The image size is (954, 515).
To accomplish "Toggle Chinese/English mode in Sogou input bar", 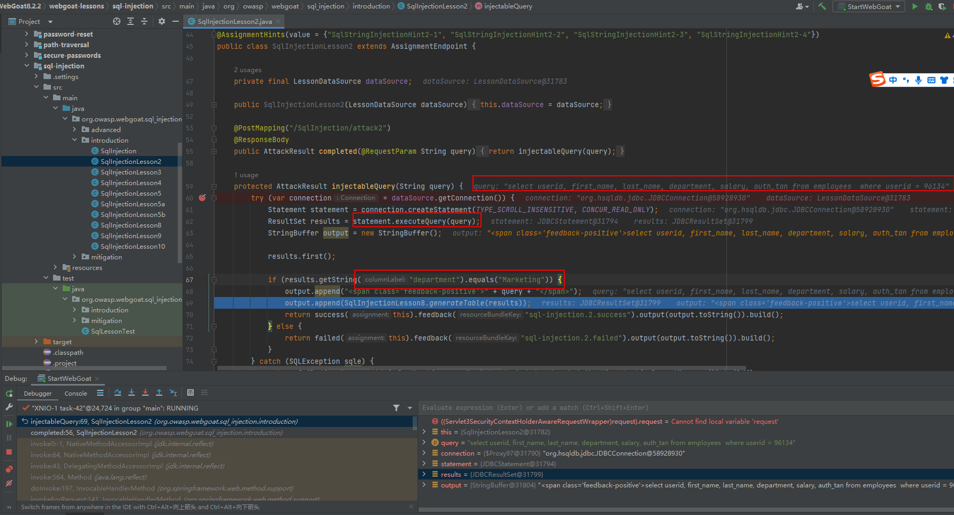I will coord(893,80).
